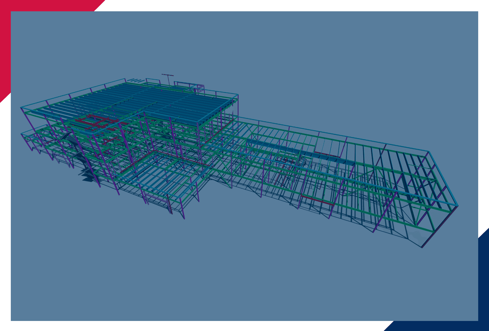Click the left-most corner of the roof railing
Screen dimensions: 489x331
[21, 108]
